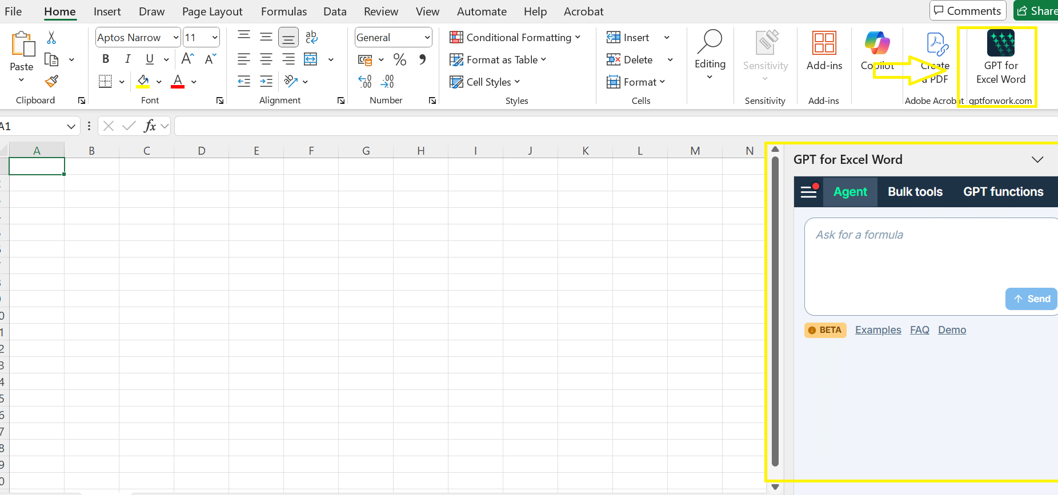Decrease decimal places icon
1058x495 pixels.
tap(387, 82)
